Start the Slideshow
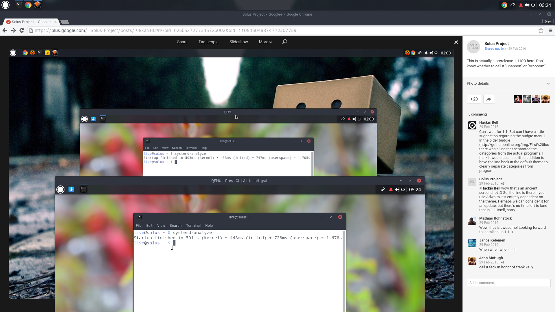The height and width of the screenshot is (312, 555). 238,42
